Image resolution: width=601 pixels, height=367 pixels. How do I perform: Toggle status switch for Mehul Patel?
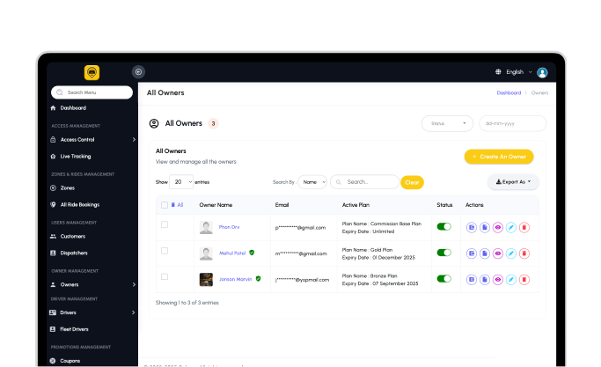(x=443, y=253)
